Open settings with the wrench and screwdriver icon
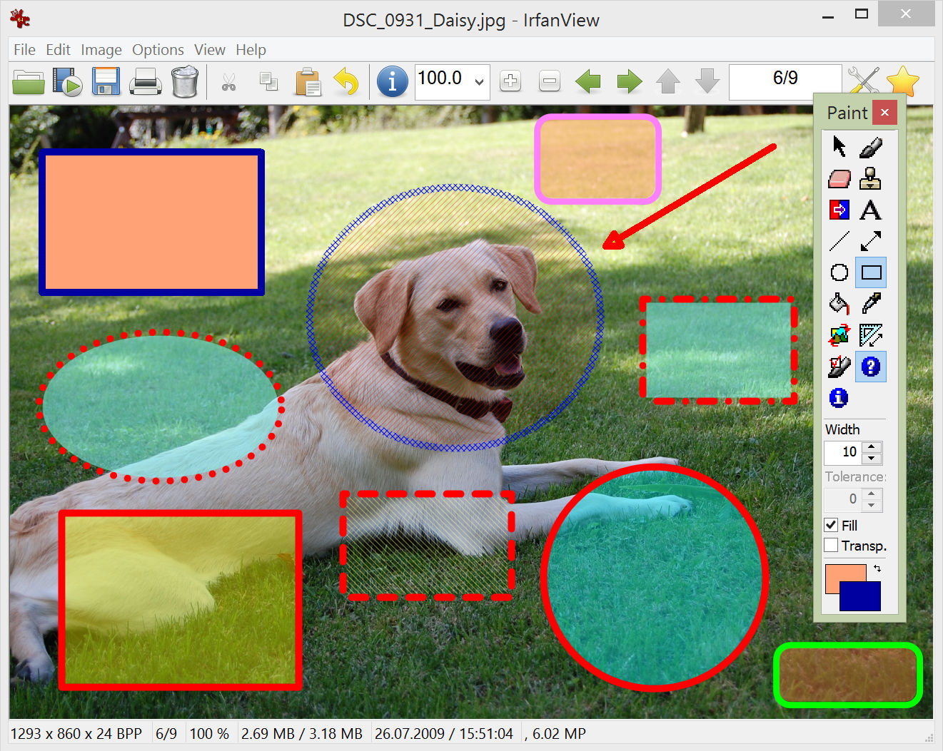Image resolution: width=943 pixels, height=751 pixels. (863, 81)
